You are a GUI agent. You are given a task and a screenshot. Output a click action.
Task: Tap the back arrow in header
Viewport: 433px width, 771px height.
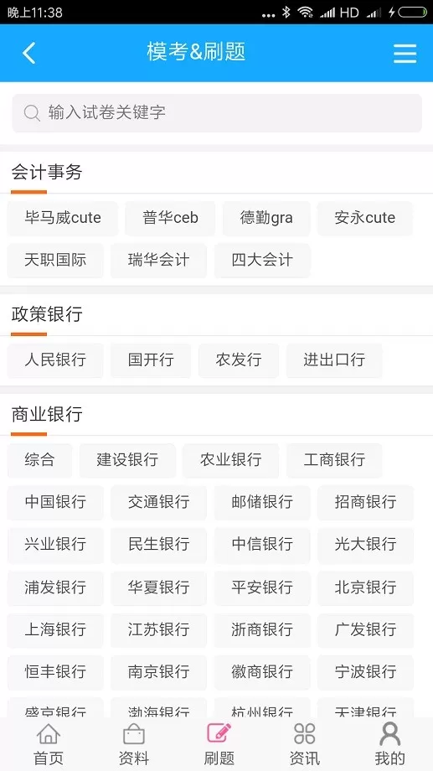point(29,53)
